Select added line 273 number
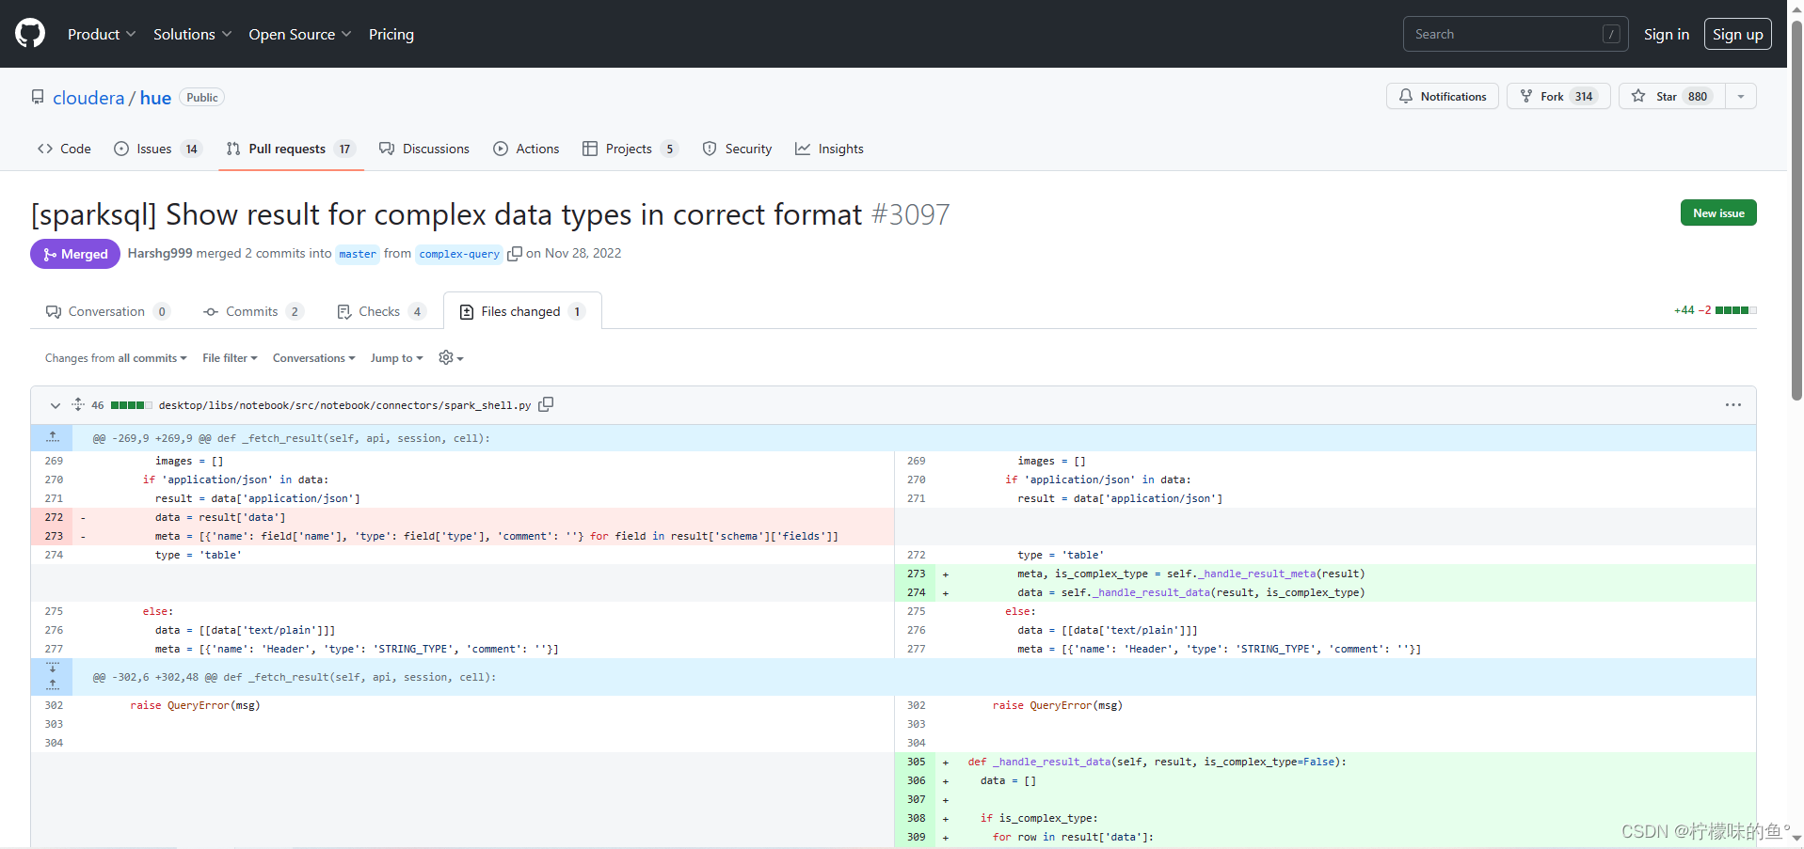 pos(916,574)
